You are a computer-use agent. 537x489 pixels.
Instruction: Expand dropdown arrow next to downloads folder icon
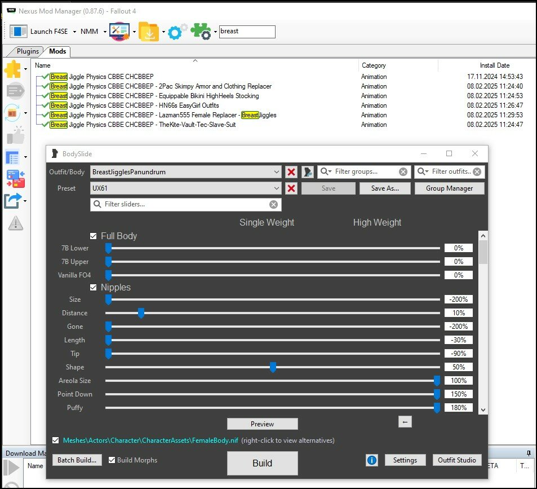163,32
